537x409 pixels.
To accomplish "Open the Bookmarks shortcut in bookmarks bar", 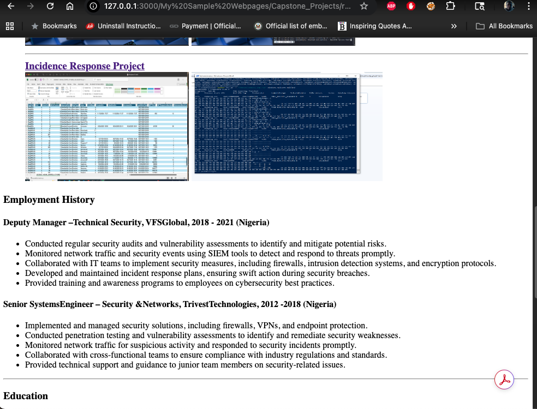I will click(53, 26).
